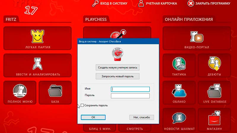This screenshot has width=237, height=133.
Task: Open the Ввести и анализировать rook icon
Action: [38, 64]
